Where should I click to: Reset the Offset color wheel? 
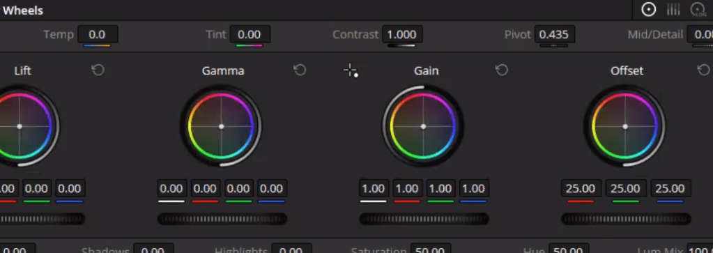pos(703,70)
